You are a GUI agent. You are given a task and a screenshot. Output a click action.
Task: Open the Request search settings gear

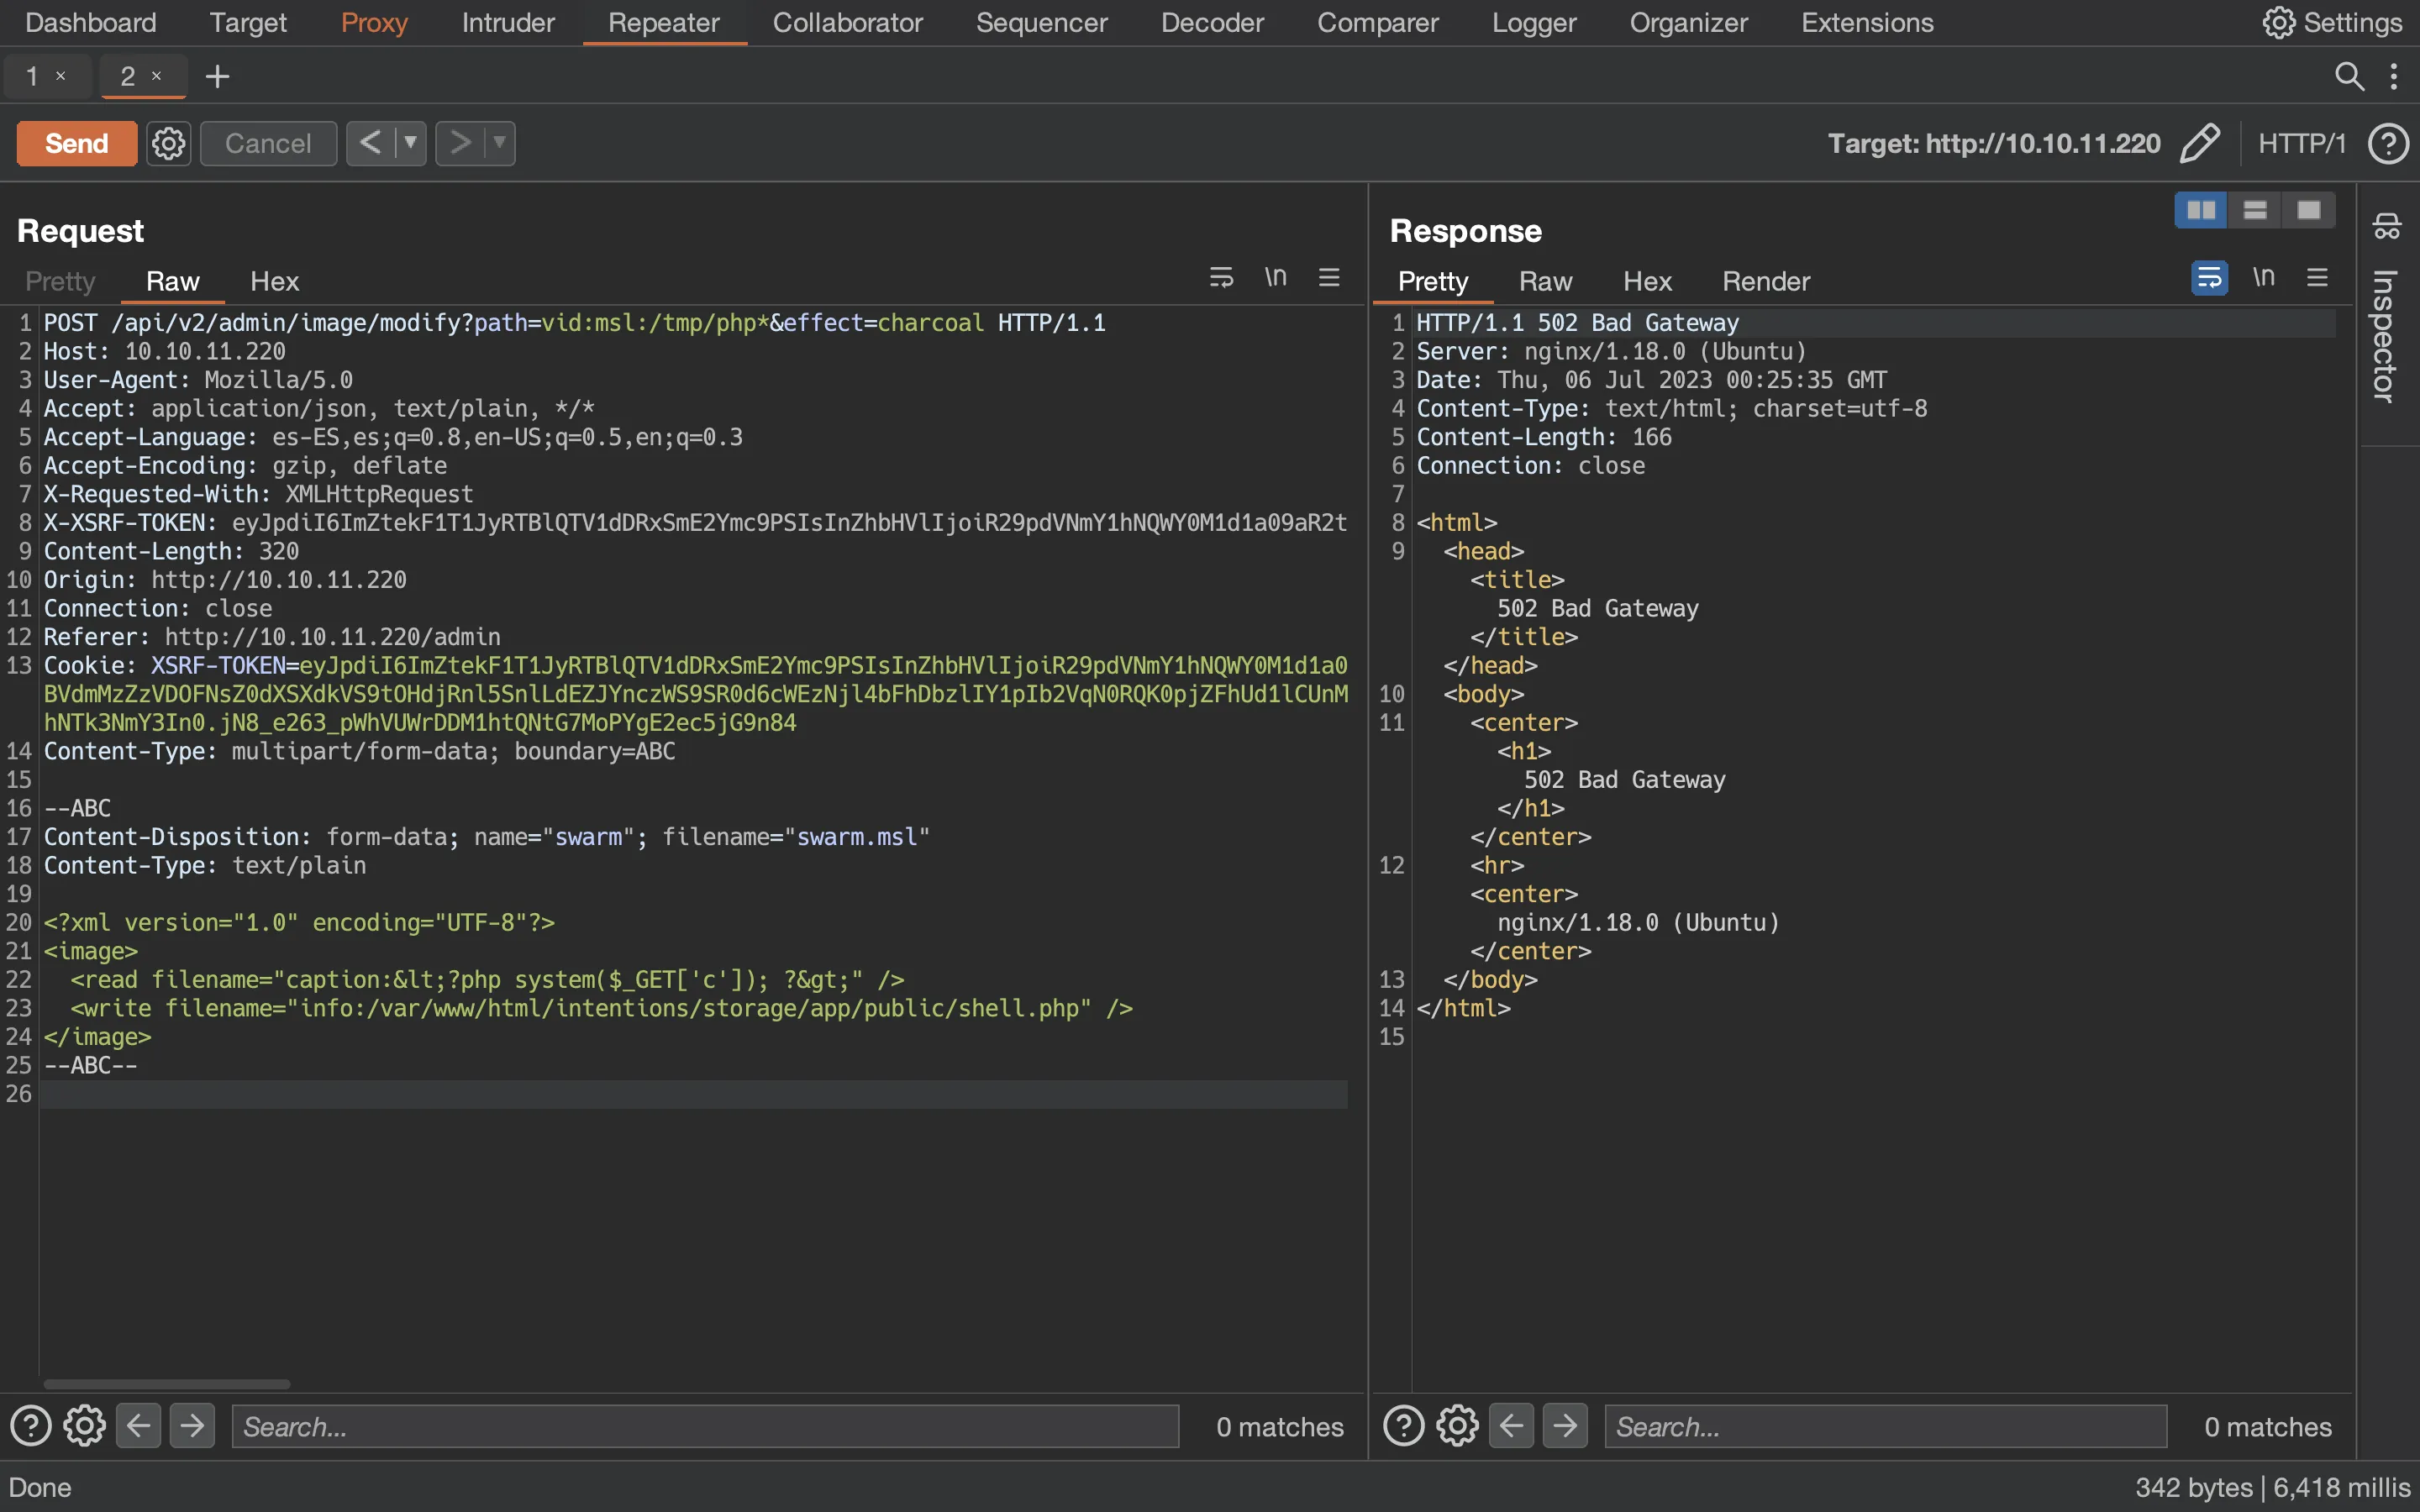point(85,1426)
